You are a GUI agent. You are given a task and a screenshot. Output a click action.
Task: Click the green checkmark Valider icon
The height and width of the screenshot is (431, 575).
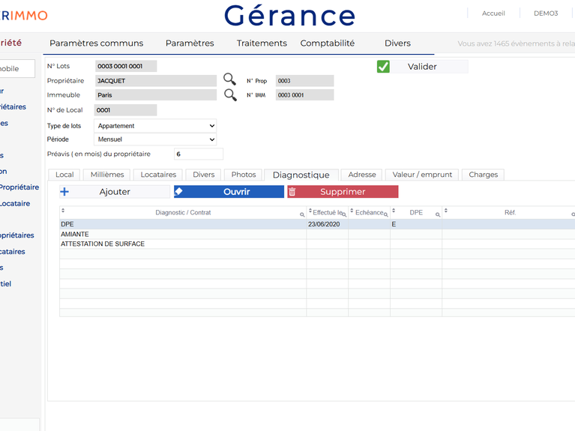click(383, 67)
